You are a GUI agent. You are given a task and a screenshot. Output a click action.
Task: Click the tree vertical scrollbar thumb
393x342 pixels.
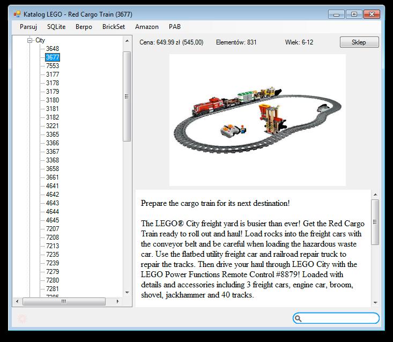point(127,96)
